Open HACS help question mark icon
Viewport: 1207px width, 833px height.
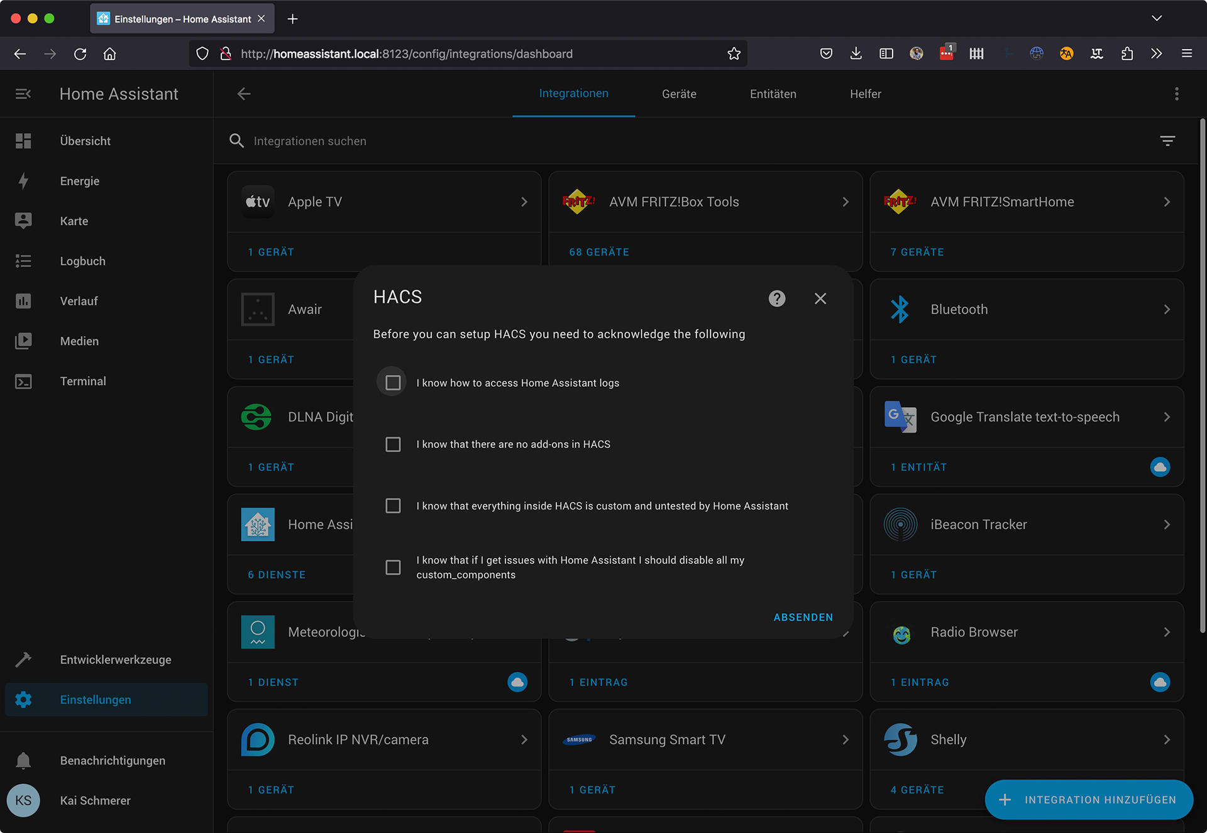(x=777, y=298)
